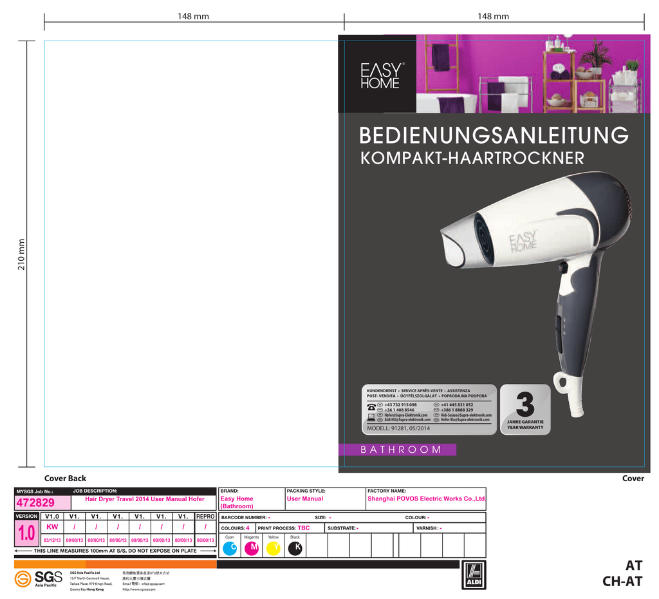Click the 'COLOURS: 4' field
Image resolution: width=659 pixels, height=599 pixels.
tap(236, 528)
